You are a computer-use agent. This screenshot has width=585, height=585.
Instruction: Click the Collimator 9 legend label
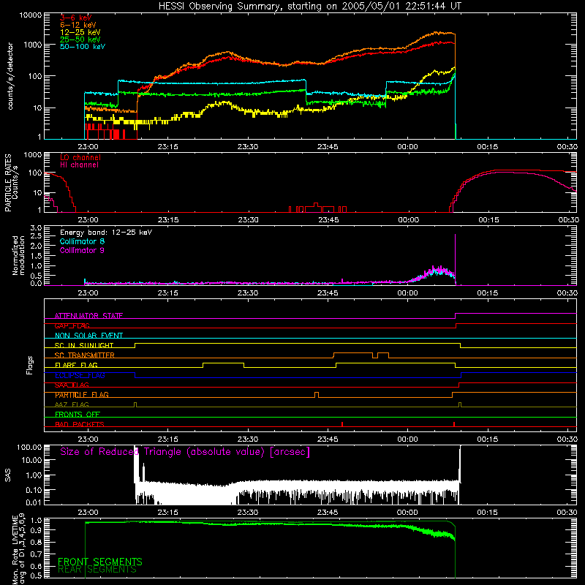82,250
